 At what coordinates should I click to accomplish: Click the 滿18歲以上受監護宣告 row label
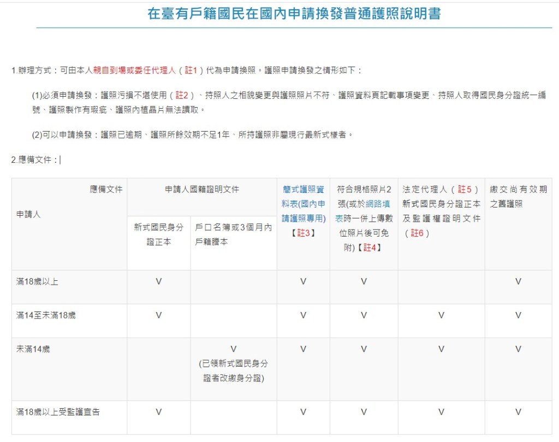(x=58, y=412)
